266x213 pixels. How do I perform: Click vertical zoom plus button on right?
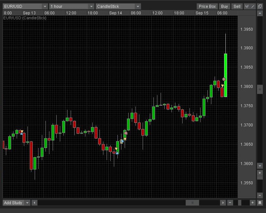click(x=260, y=173)
